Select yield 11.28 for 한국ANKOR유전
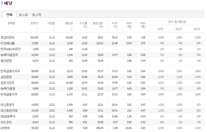This screenshot has height=132, width=207. tap(84, 49)
